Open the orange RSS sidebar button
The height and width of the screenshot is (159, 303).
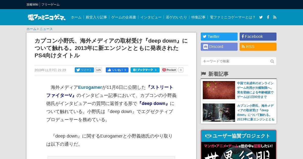coord(258,47)
